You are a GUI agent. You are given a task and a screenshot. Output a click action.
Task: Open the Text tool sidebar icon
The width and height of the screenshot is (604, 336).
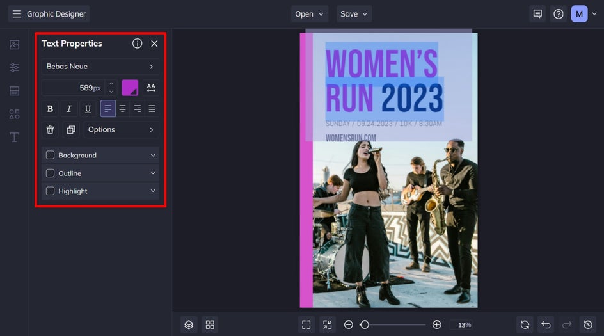coord(14,137)
